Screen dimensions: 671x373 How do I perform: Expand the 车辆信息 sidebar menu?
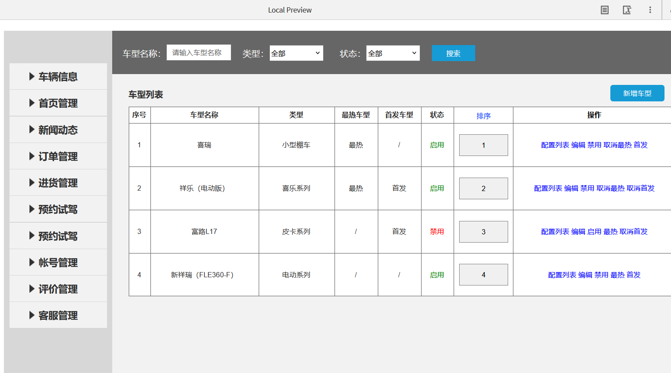pyautogui.click(x=58, y=77)
